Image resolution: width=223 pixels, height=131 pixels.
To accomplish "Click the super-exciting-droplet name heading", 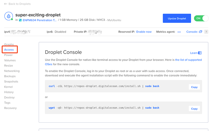I will click(38, 15).
